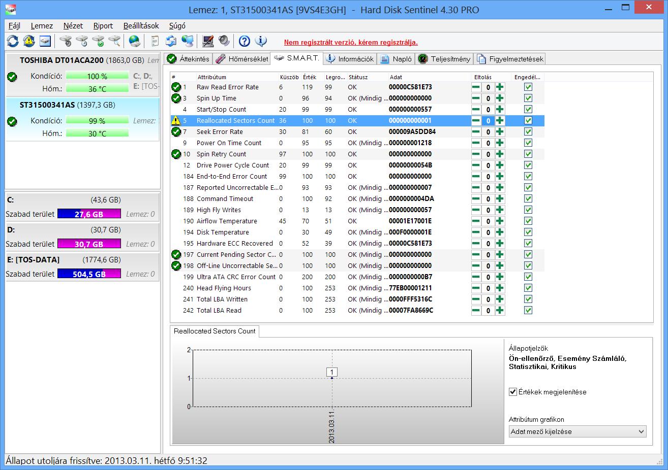
Task: Click the green check icon on Raw Read Error Rate
Action: 176,87
